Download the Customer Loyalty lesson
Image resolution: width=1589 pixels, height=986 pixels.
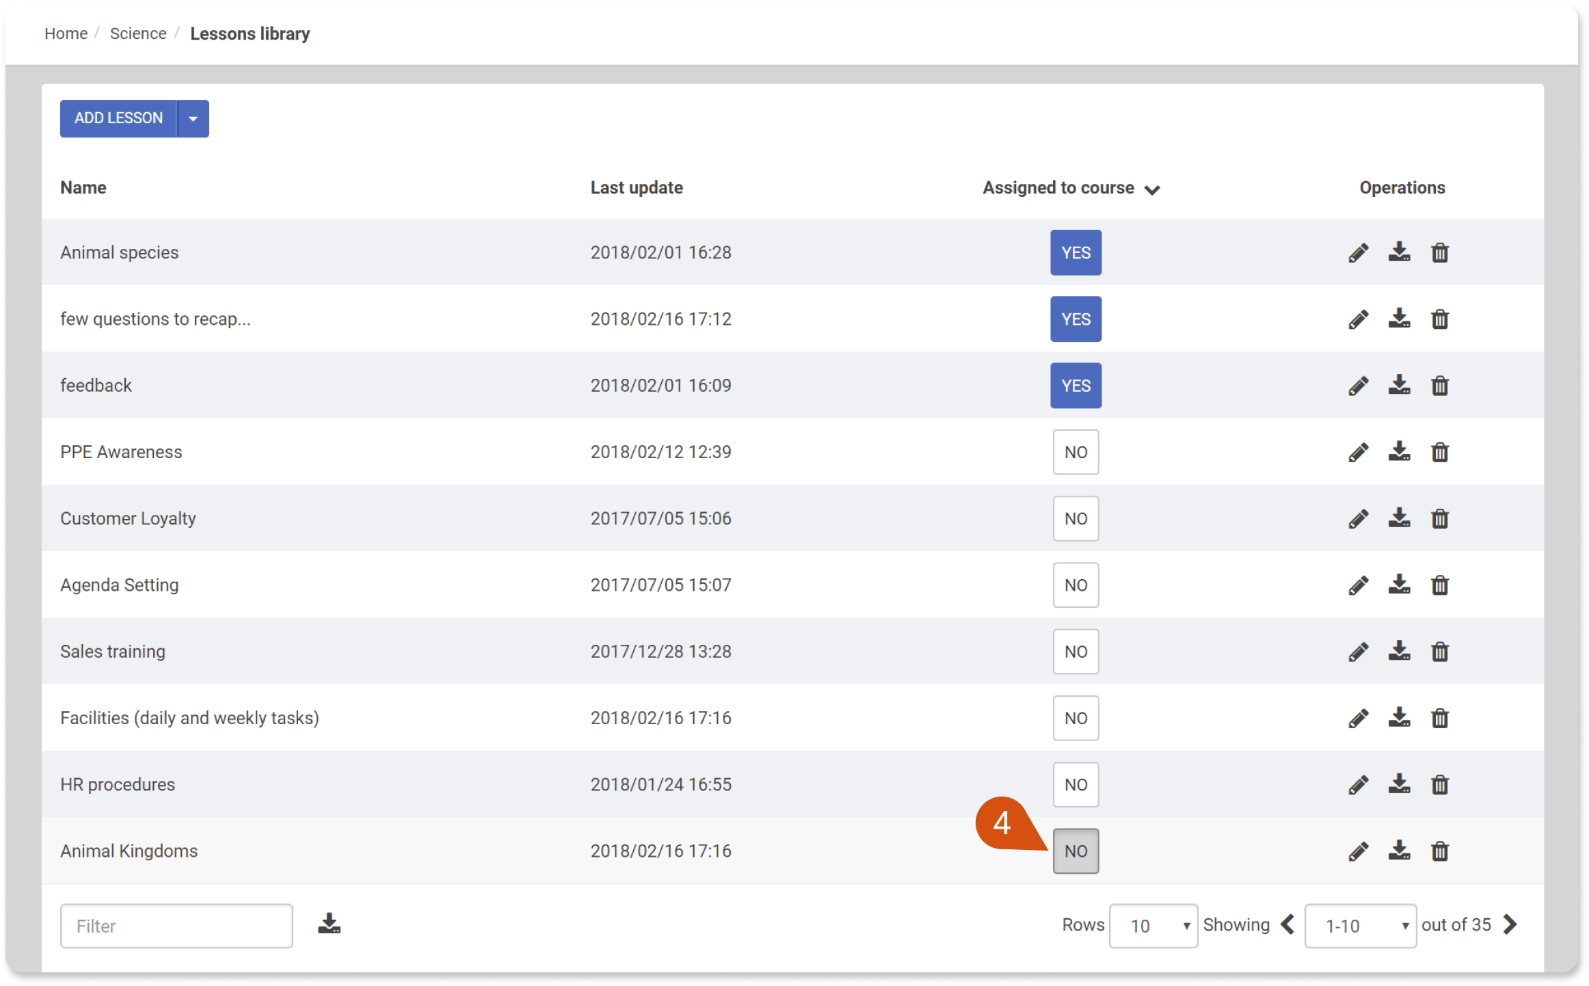1399,518
